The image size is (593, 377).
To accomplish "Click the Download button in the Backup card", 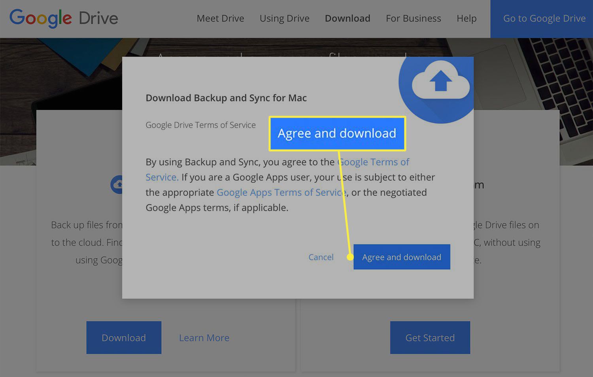I will (x=124, y=338).
